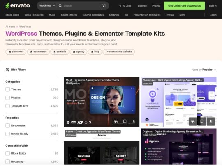This screenshot has height=166, width=222.
Task: Click the MadSparrow author name
Action: click(73, 84)
